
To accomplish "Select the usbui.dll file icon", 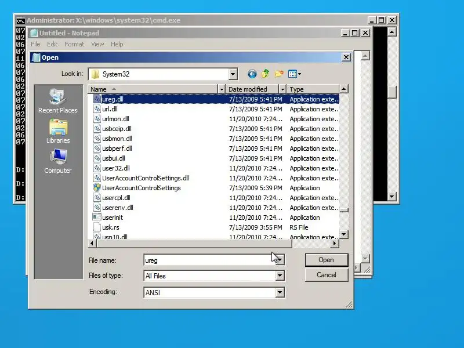I will click(x=97, y=158).
